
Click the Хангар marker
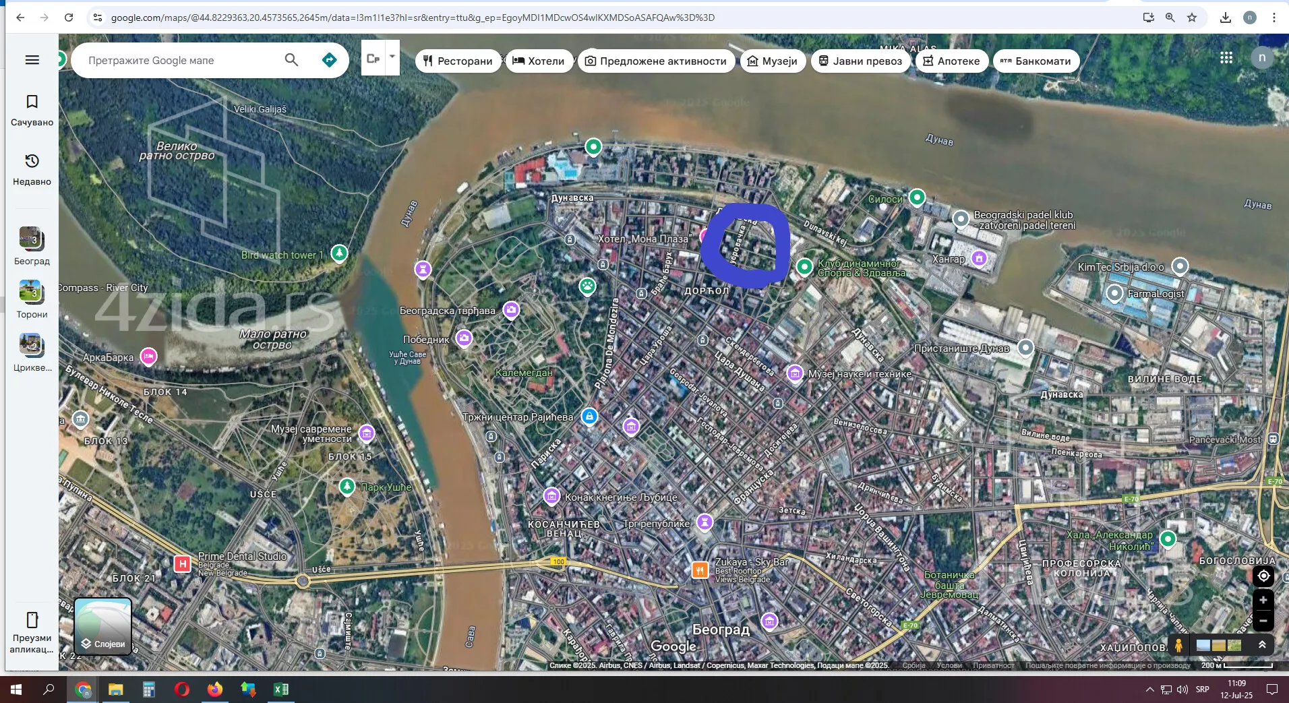coord(980,258)
